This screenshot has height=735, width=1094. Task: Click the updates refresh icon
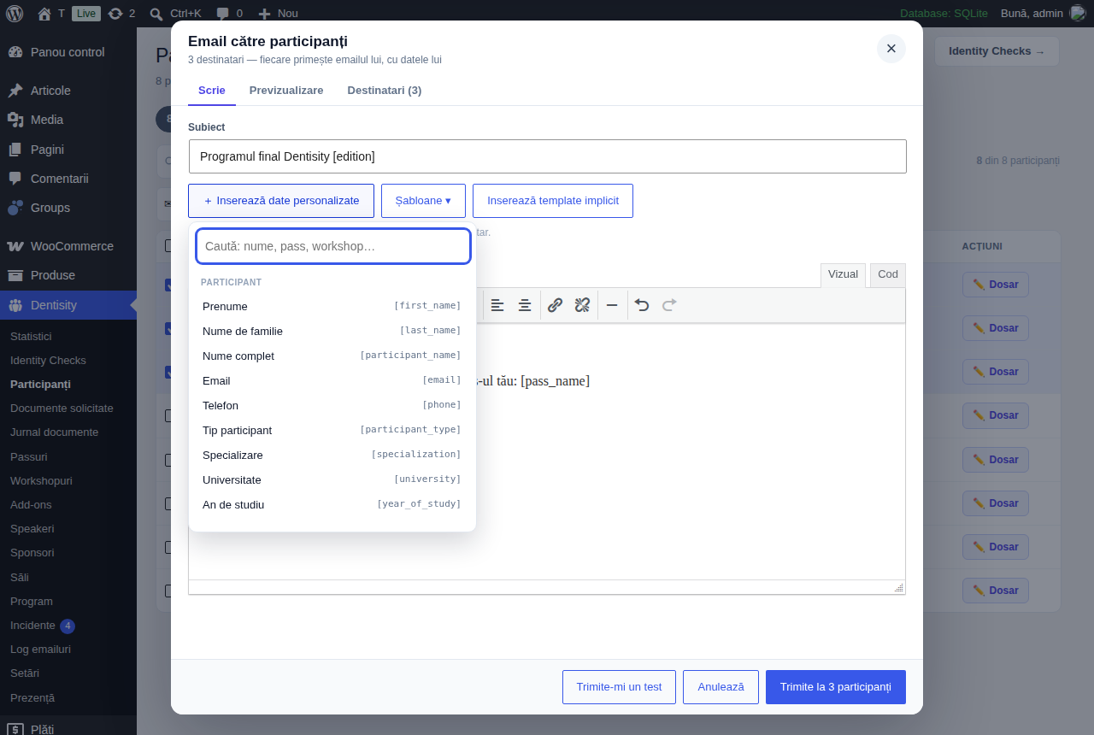115,13
